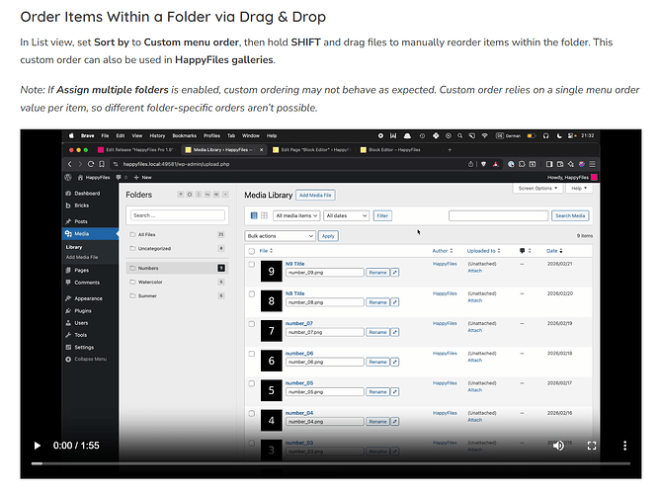Select the Watercolor folder
The height and width of the screenshot is (494, 661).
[177, 282]
